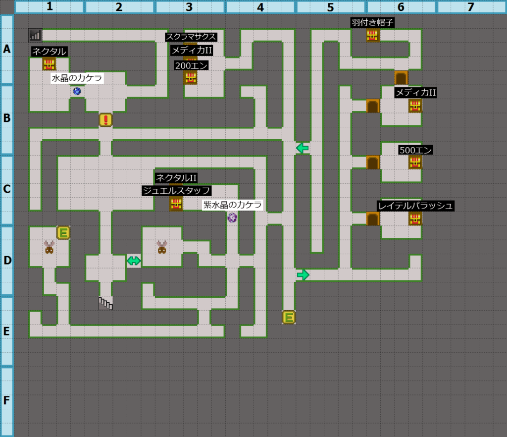This screenshot has width=507, height=437.
Task: Select the blue 水晶のカケラ crystal
Action: [77, 91]
